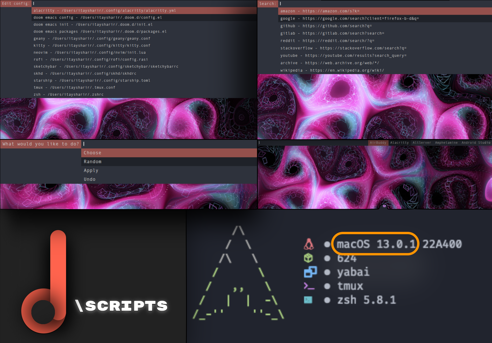The width and height of the screenshot is (492, 343).
Task: Open the neovim init.lua entry
Action: click(144, 52)
